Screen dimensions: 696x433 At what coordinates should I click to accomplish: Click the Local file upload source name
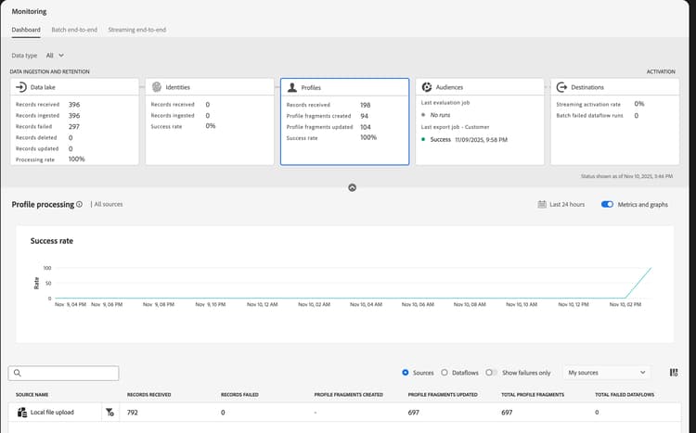tap(52, 412)
